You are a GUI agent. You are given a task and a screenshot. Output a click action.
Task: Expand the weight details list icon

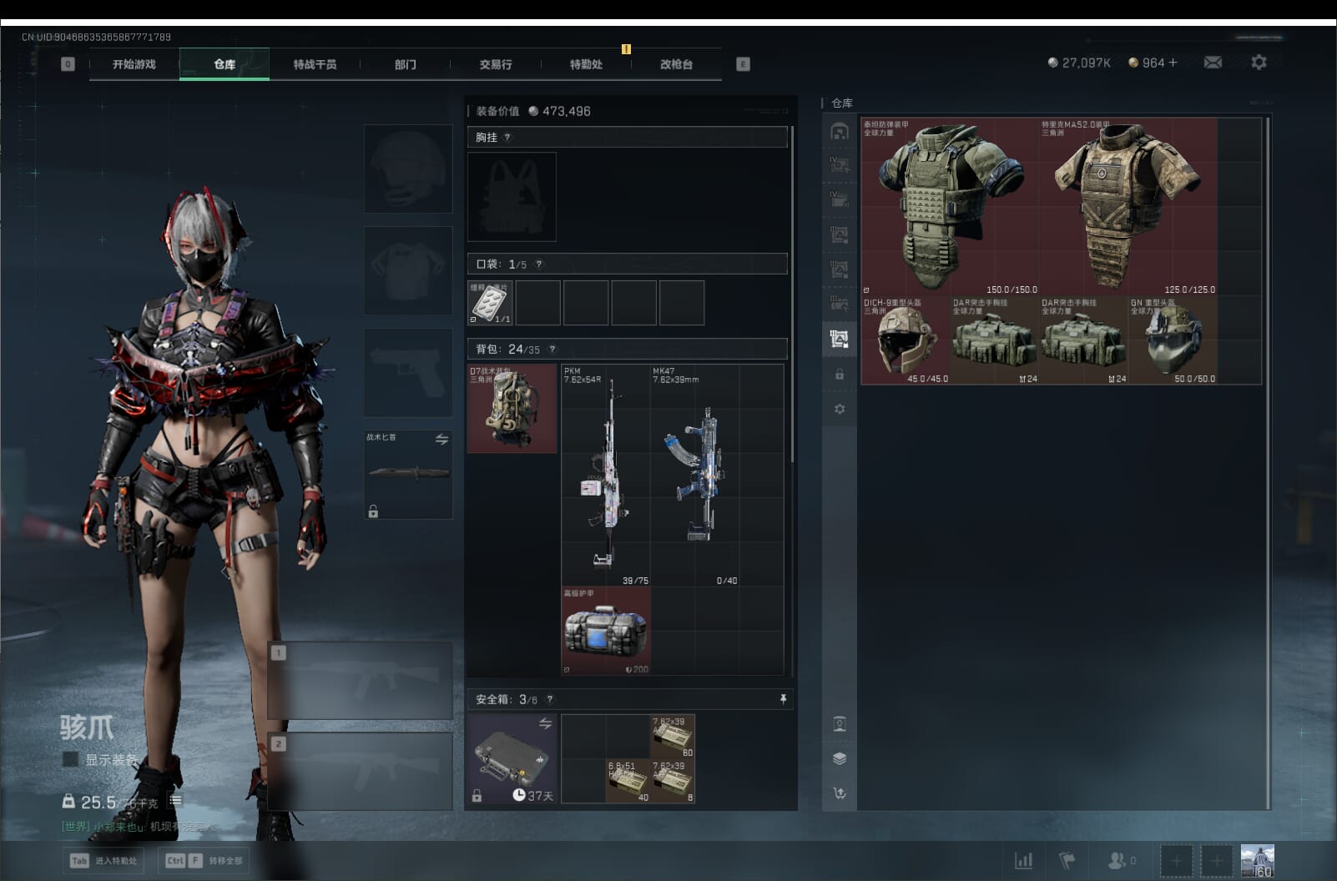coord(175,801)
